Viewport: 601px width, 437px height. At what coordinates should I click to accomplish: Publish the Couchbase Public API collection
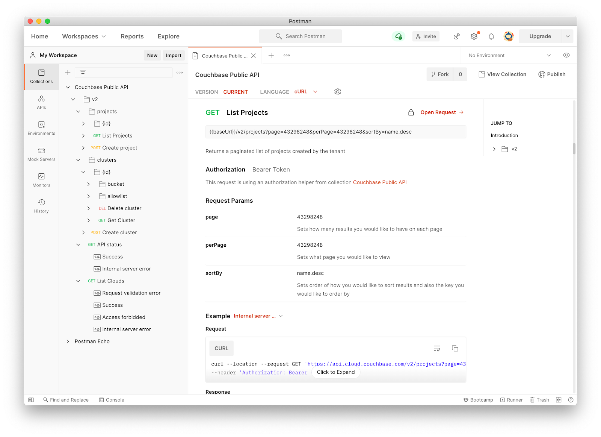point(552,74)
